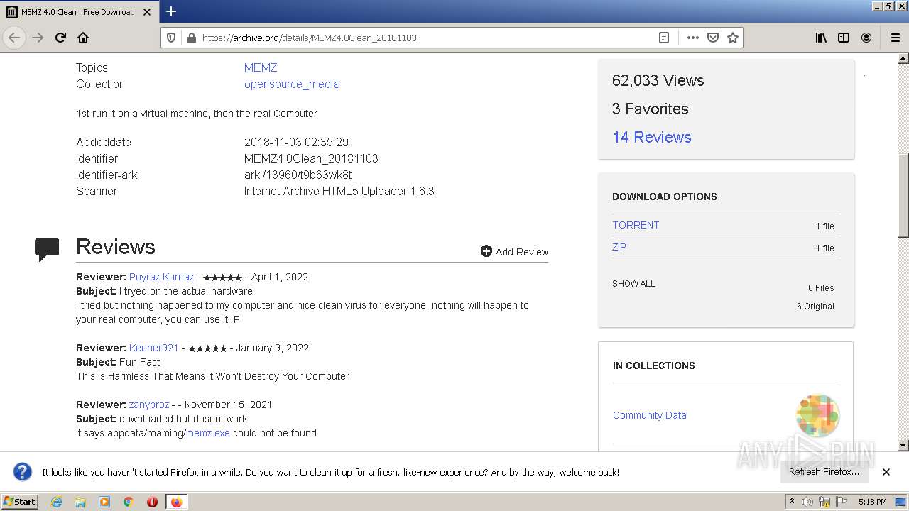Dismiss the Firefox refresh notification bar
The image size is (909, 511).
[x=886, y=472]
